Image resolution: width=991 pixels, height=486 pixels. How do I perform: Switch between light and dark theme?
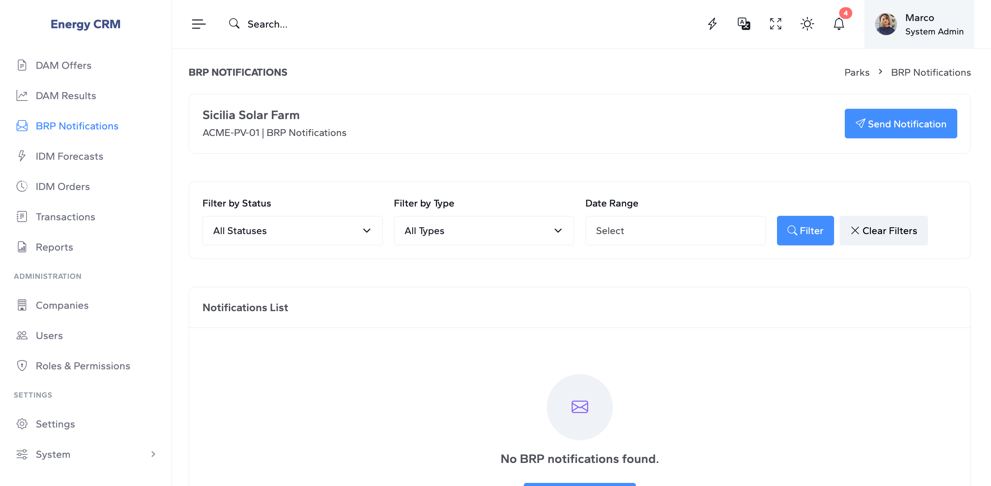point(807,24)
